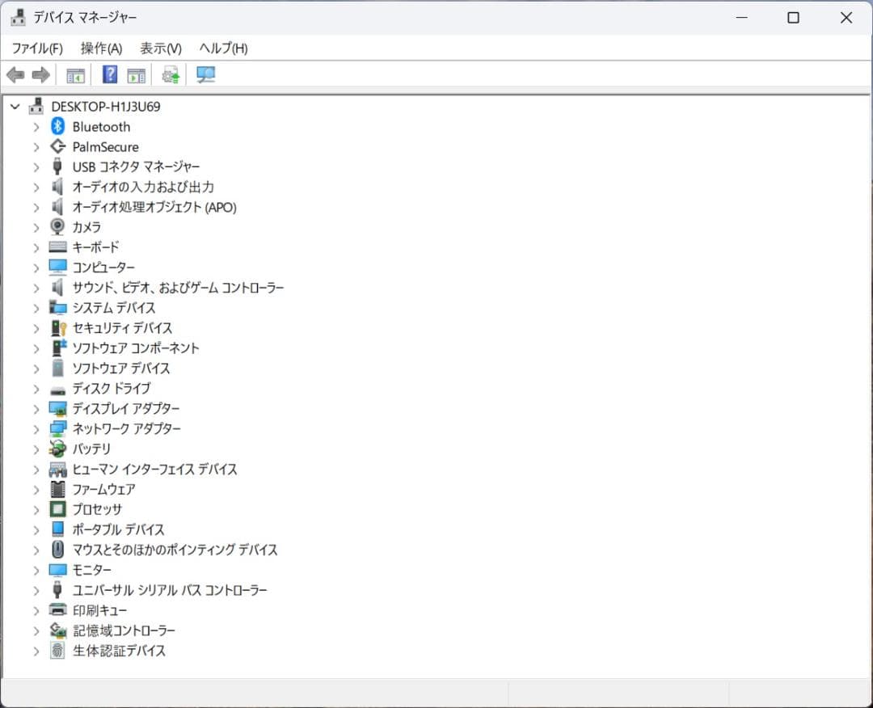
Task: Select ユニバーサル シリアル バス コントローラー item
Action: click(170, 590)
